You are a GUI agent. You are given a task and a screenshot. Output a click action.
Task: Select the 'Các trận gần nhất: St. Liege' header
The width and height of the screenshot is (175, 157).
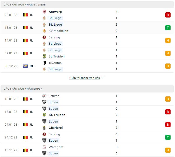pos(25,5)
